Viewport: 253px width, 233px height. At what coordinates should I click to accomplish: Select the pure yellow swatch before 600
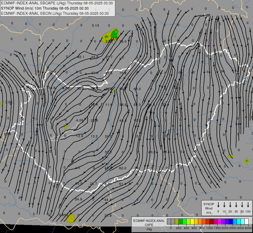(192, 221)
